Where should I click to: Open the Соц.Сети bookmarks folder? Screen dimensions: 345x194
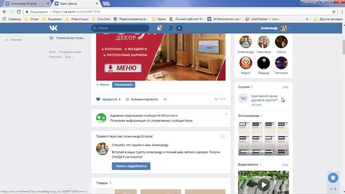coord(101,19)
